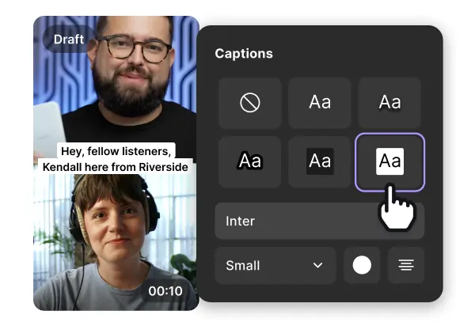
Task: Click the caption line "Hey, fellow listeners,"
Action: (116, 150)
